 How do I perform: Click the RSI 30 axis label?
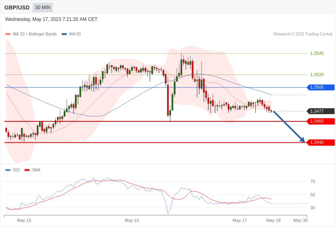[x=313, y=208]
